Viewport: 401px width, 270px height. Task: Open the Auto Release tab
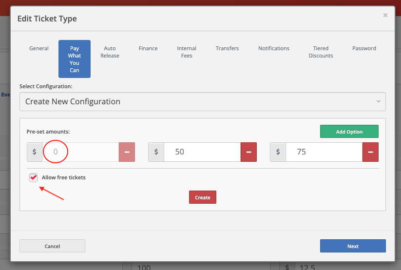coord(110,52)
